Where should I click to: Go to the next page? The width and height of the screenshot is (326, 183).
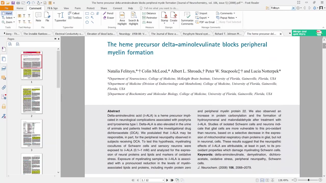point(167,180)
